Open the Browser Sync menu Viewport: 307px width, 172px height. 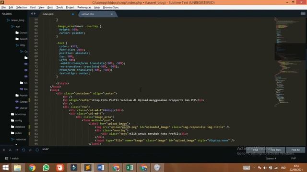pyautogui.click(x=111, y=8)
